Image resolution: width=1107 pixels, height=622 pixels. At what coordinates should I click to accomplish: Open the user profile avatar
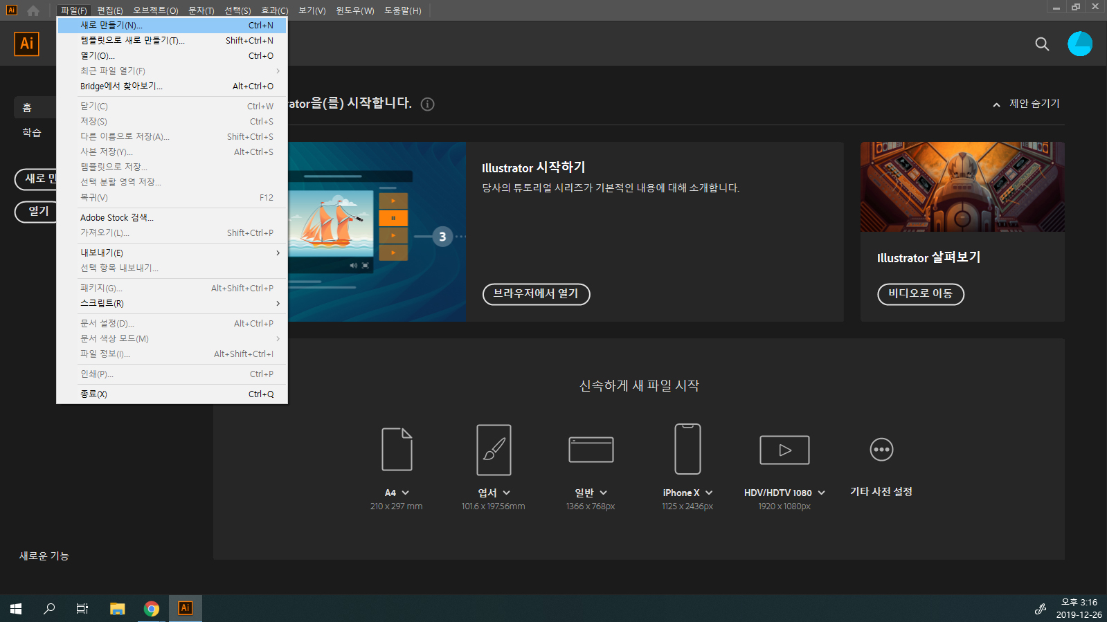1080,44
